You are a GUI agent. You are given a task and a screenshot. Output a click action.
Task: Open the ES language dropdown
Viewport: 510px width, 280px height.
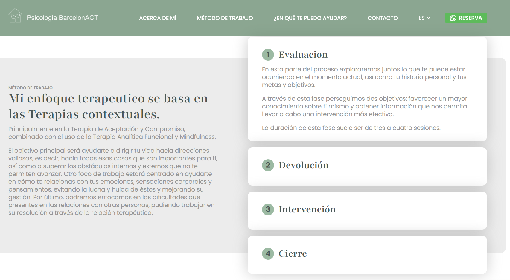tap(424, 18)
